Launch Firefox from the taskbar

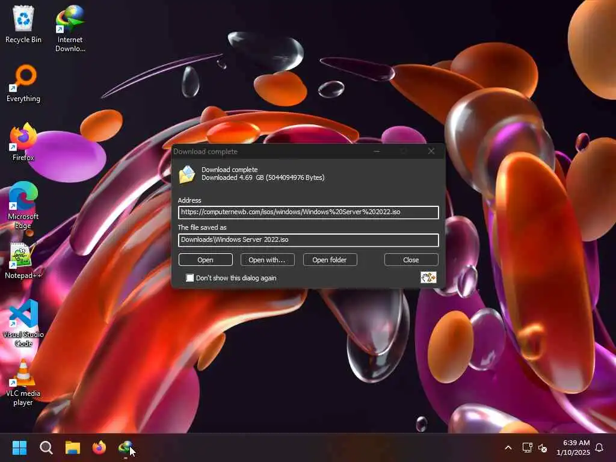(99, 448)
